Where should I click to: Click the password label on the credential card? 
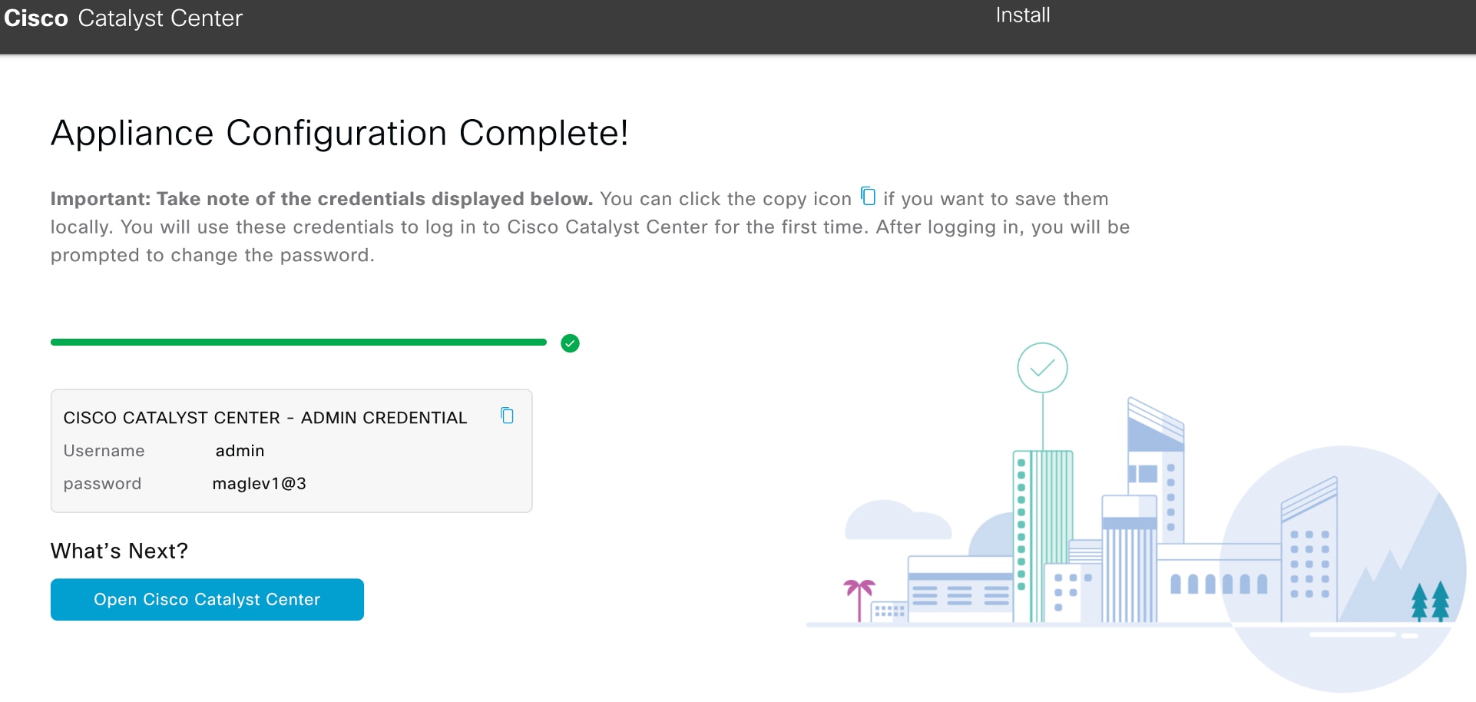click(102, 483)
